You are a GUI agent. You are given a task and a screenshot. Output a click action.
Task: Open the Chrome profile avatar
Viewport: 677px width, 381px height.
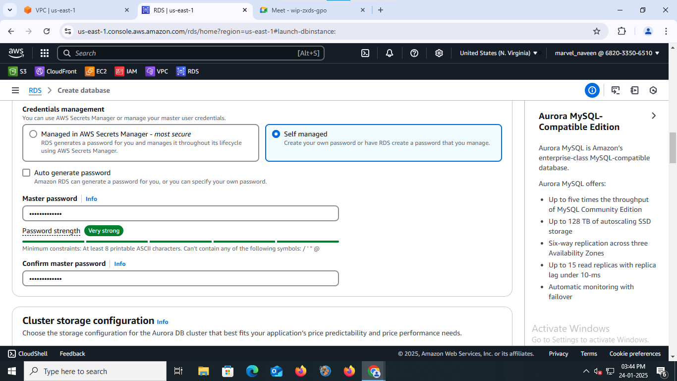tap(648, 31)
